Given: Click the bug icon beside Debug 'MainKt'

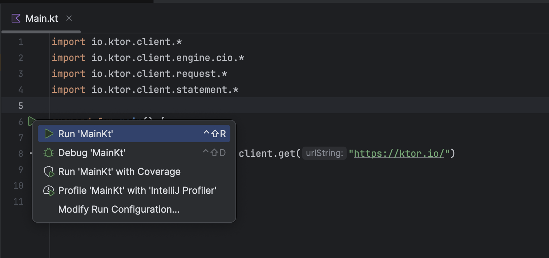Looking at the screenshot, I should pyautogui.click(x=49, y=152).
